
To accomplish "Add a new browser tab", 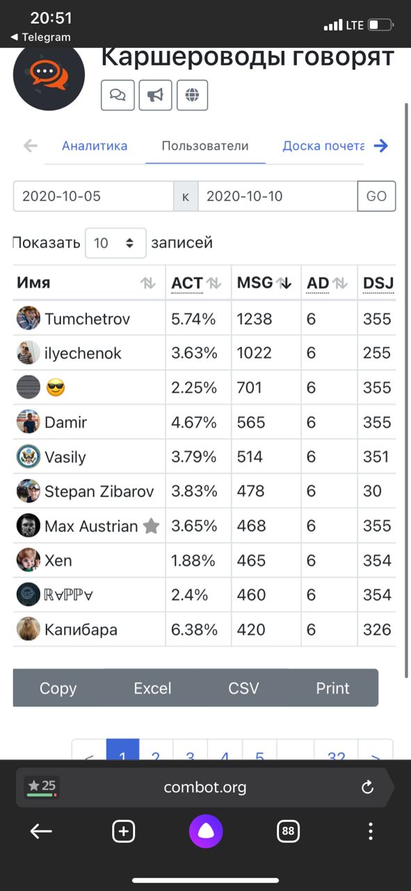I will click(x=124, y=831).
